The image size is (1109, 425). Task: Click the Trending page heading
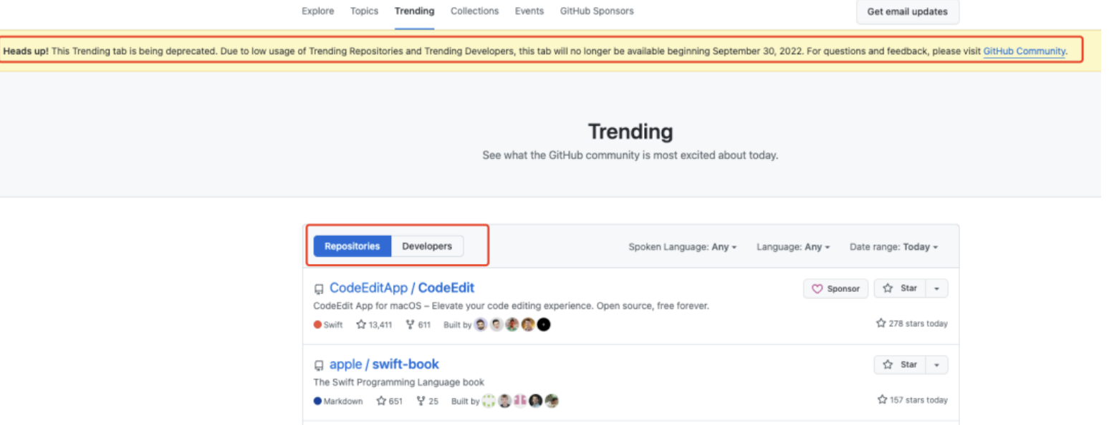[630, 132]
